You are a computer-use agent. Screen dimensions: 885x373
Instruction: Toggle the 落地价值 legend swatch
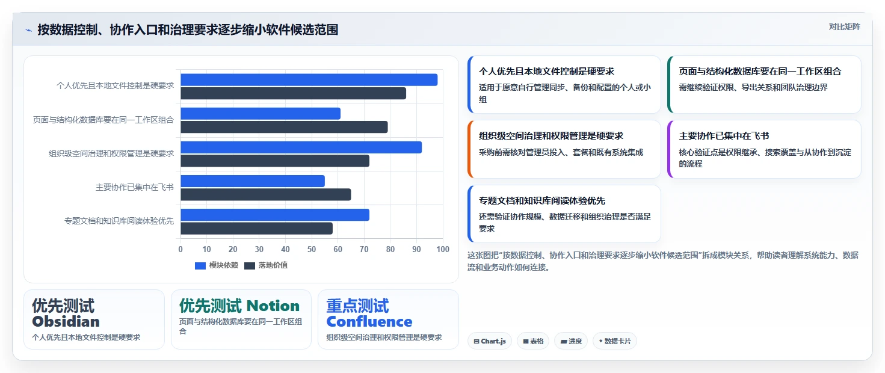coord(250,265)
